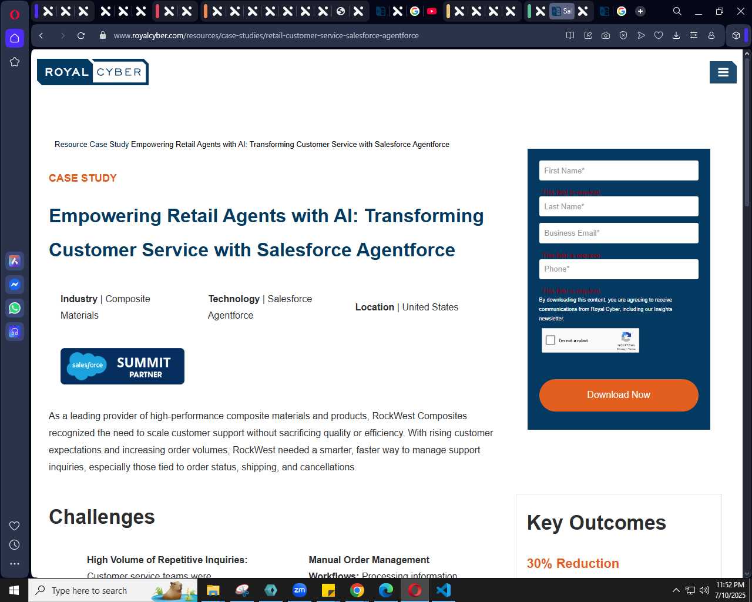Open the taskbar clock and date
752x602 pixels.
click(x=730, y=590)
